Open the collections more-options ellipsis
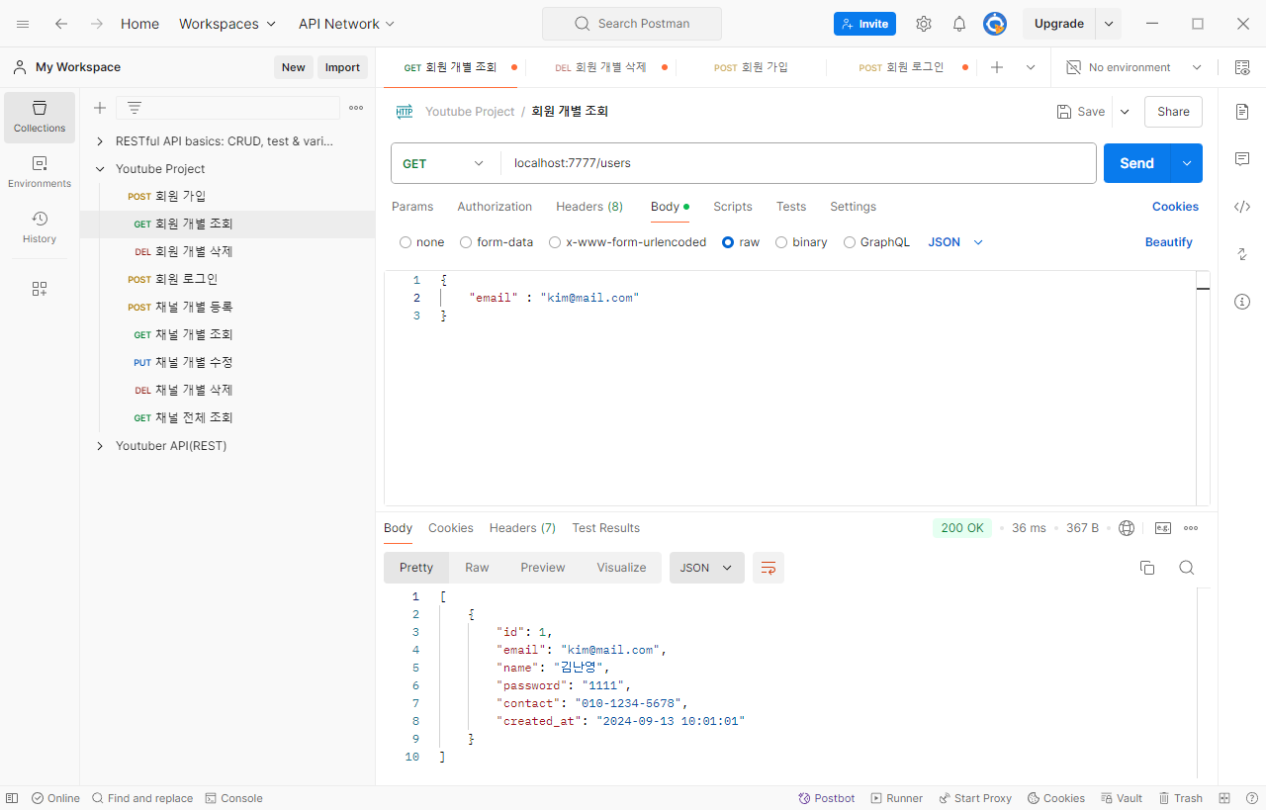 point(356,108)
